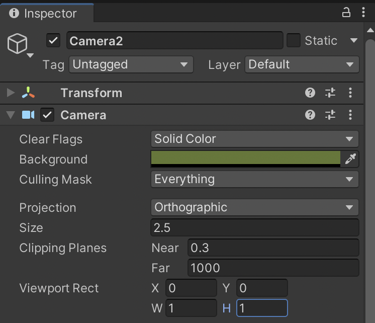Toggle the Camera2 object active checkbox
The height and width of the screenshot is (323, 375).
(53, 40)
